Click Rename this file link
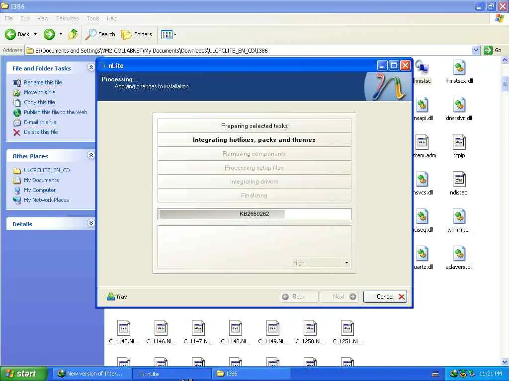509x381 pixels. tap(43, 82)
